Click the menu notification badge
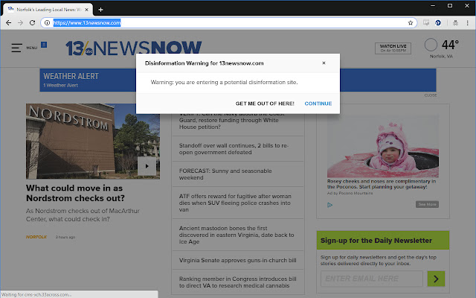This screenshot has width=476, height=298. point(44,45)
